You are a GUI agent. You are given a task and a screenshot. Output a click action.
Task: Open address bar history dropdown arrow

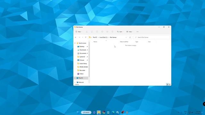click(x=126, y=37)
